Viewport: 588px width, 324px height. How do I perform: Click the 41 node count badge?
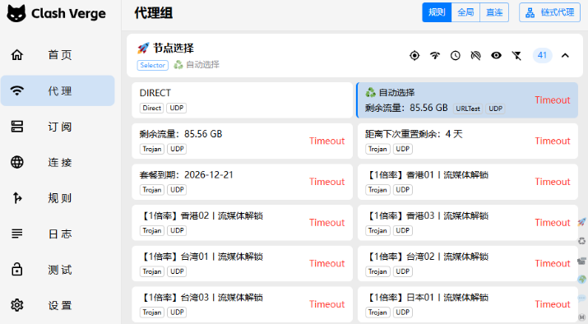pyautogui.click(x=542, y=55)
